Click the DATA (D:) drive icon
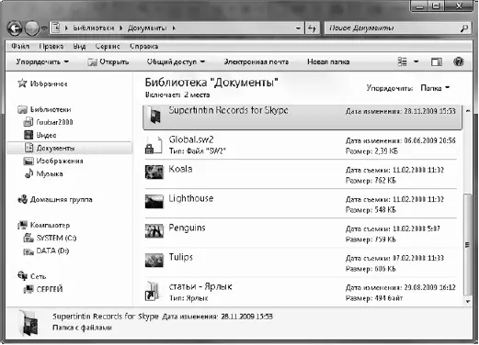Image resolution: width=479 pixels, height=345 pixels. (29, 251)
